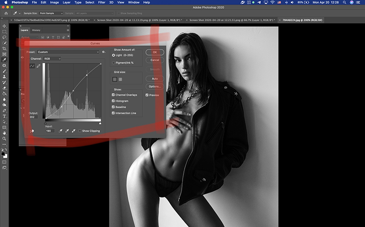Select the Move tool
The image size is (365, 227).
click(x=4, y=26)
